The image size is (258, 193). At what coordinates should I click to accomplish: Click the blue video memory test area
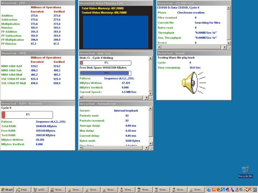point(116,32)
